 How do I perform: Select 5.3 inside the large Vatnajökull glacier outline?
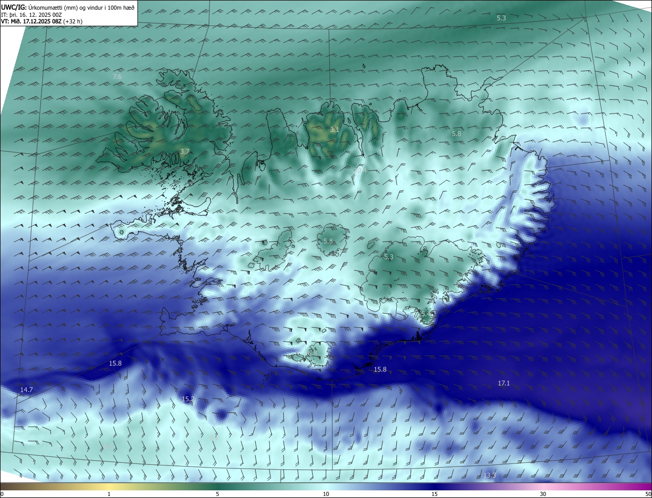(x=389, y=257)
